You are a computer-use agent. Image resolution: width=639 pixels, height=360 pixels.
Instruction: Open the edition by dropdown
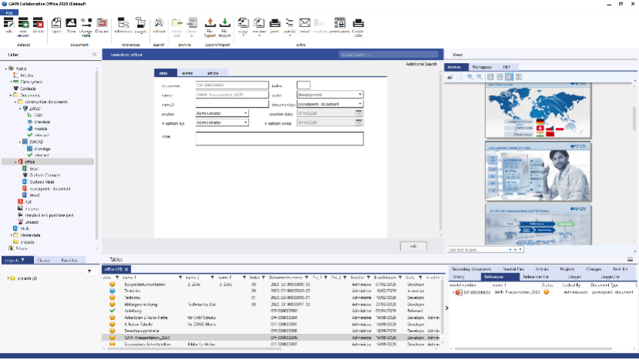(x=246, y=122)
